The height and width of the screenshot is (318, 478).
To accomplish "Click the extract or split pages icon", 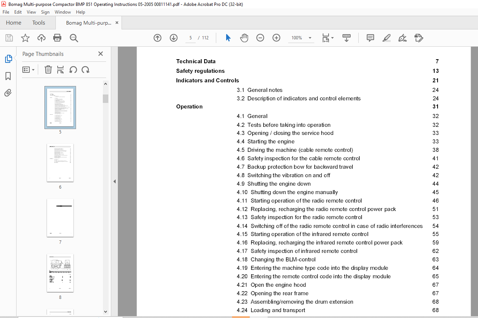I will click(x=61, y=69).
